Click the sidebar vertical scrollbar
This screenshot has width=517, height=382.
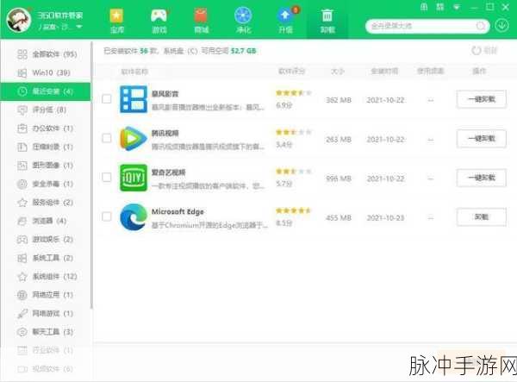91,175
